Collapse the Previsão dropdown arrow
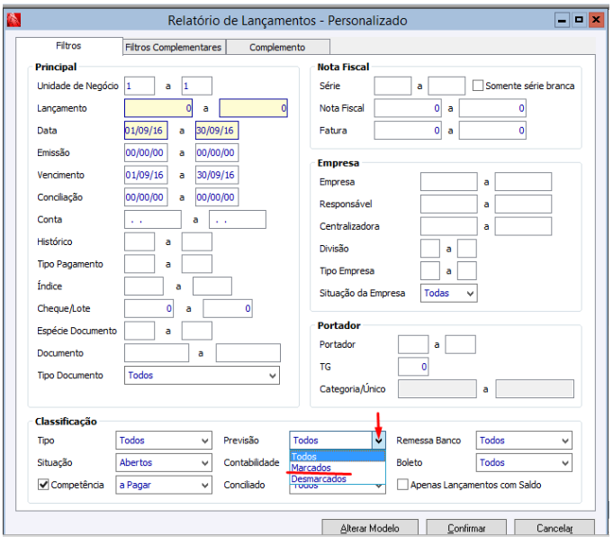 pos(378,441)
